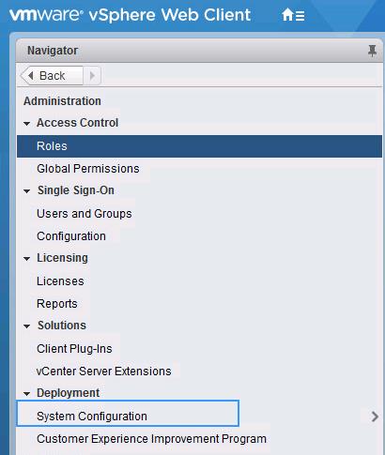Open the Licenses item
The image size is (385, 455).
(60, 281)
